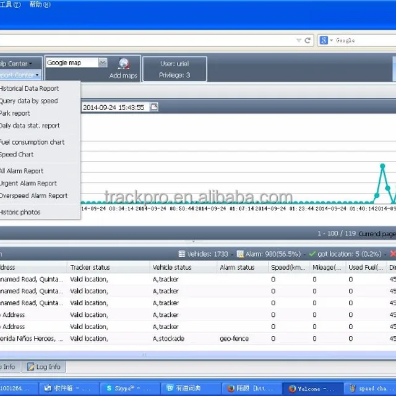Image resolution: width=396 pixels, height=396 pixels.
Task: Open the Help Center dropdown
Action: click(x=17, y=63)
